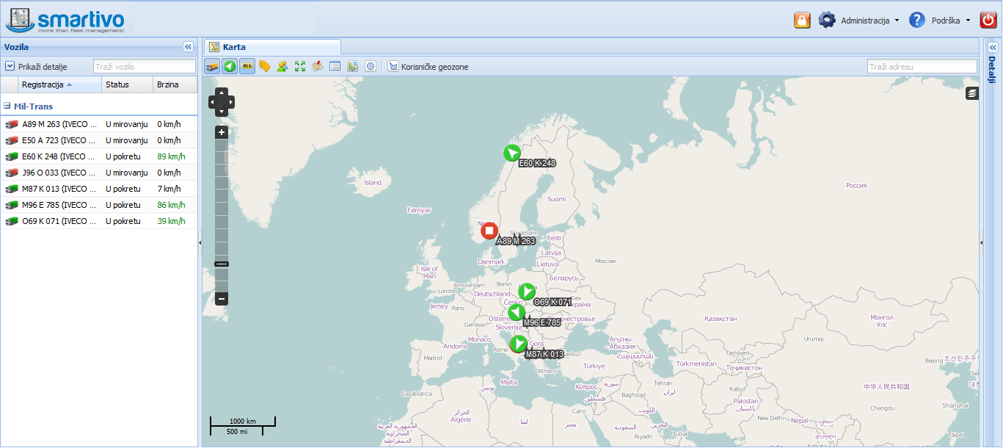The height and width of the screenshot is (448, 1003).
Task: Click the drivers people icon in toolbar
Action: coord(282,66)
